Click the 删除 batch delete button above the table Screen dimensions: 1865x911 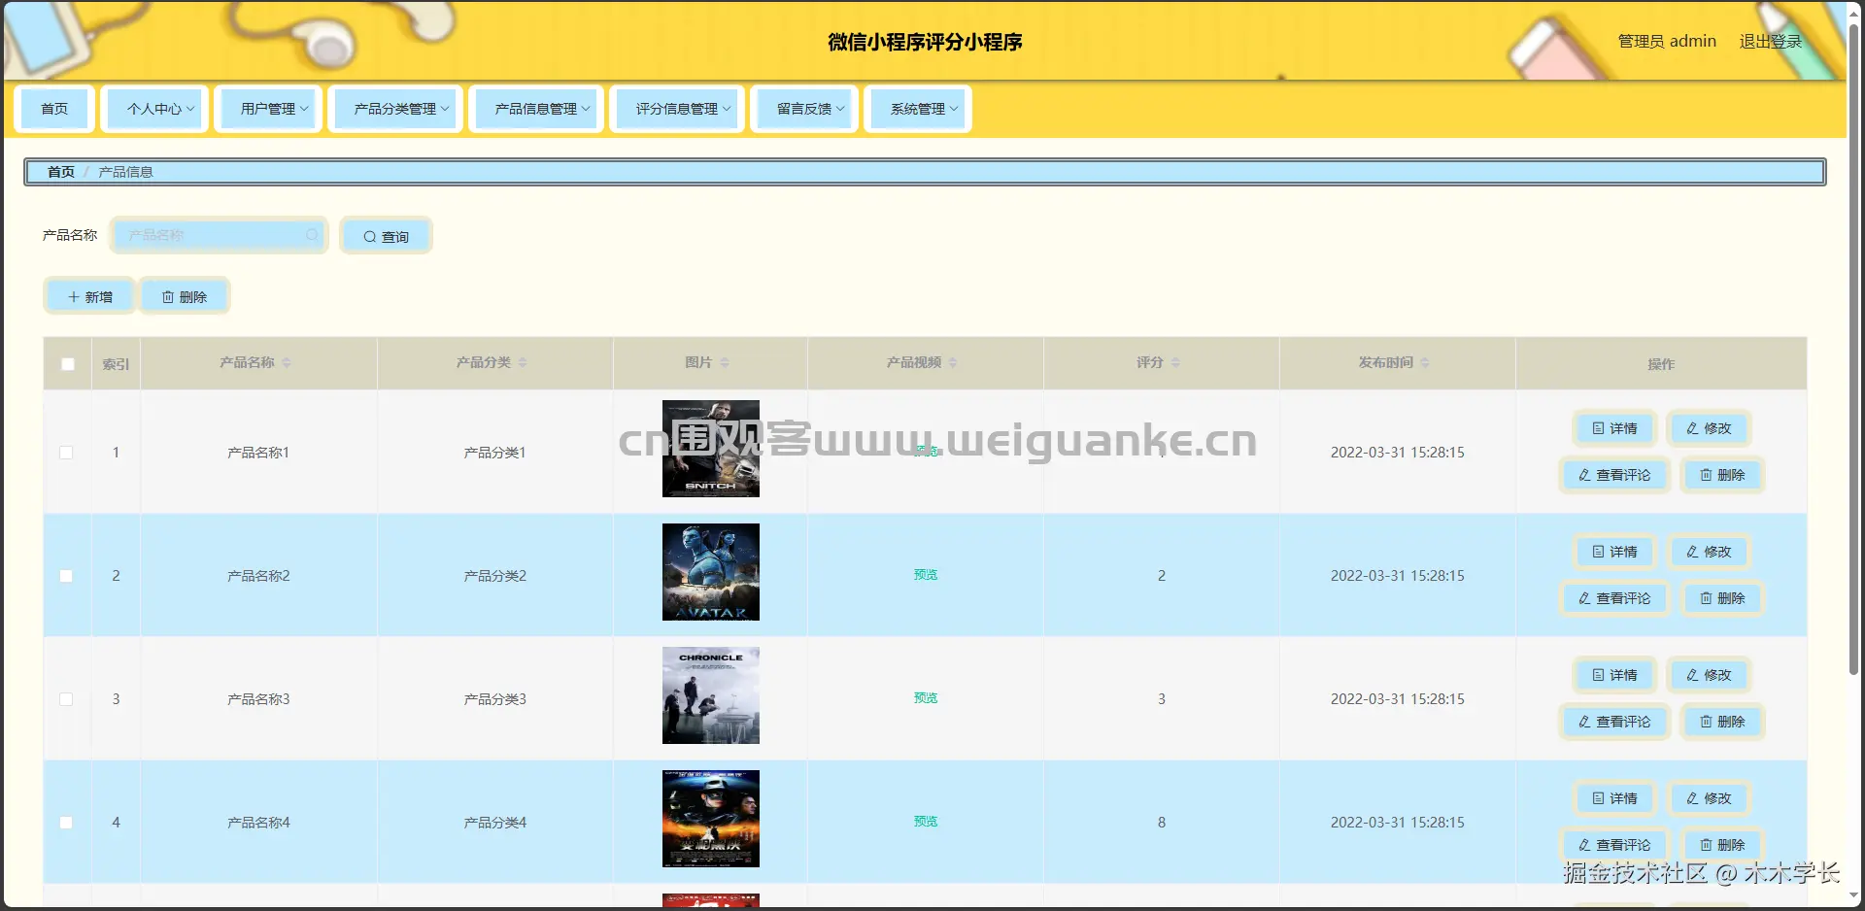tap(185, 297)
